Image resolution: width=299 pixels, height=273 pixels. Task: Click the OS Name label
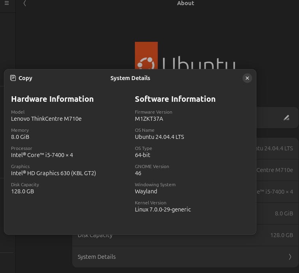click(144, 130)
